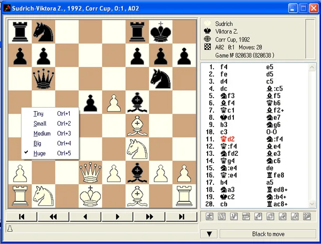Image resolution: width=321 pixels, height=244 pixels.
Task: Click the application icon in the title bar
Action: coord(7,8)
